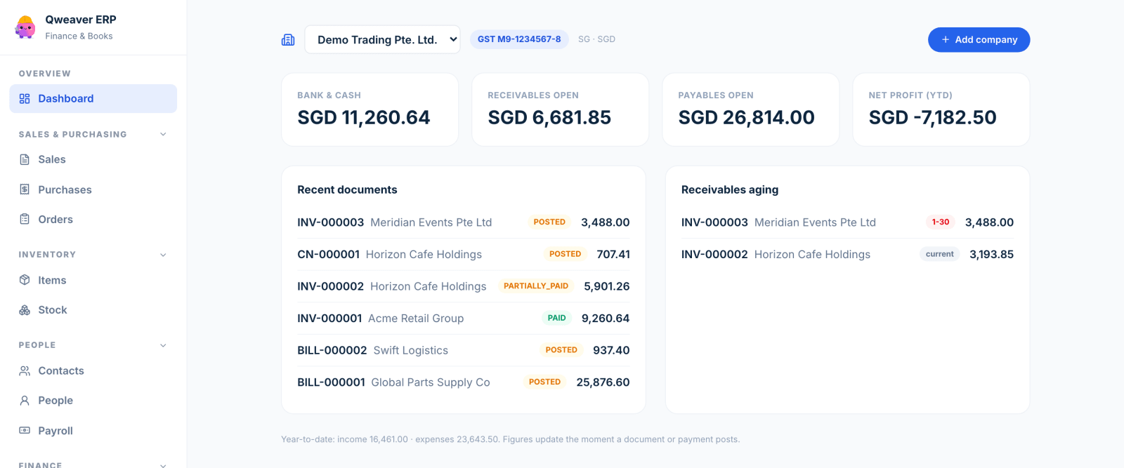Navigate to Orders
1124x468 pixels.
click(93, 219)
